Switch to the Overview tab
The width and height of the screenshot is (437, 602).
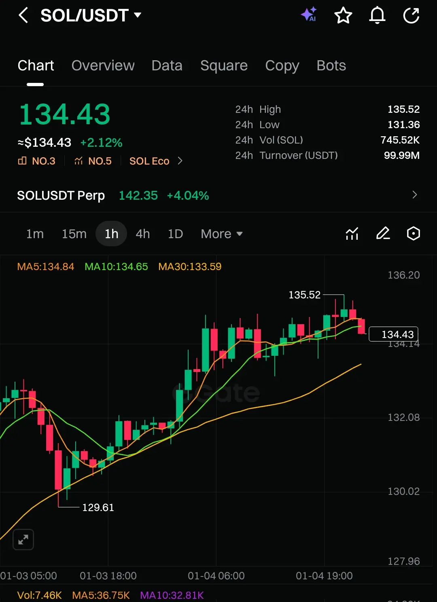(x=103, y=65)
